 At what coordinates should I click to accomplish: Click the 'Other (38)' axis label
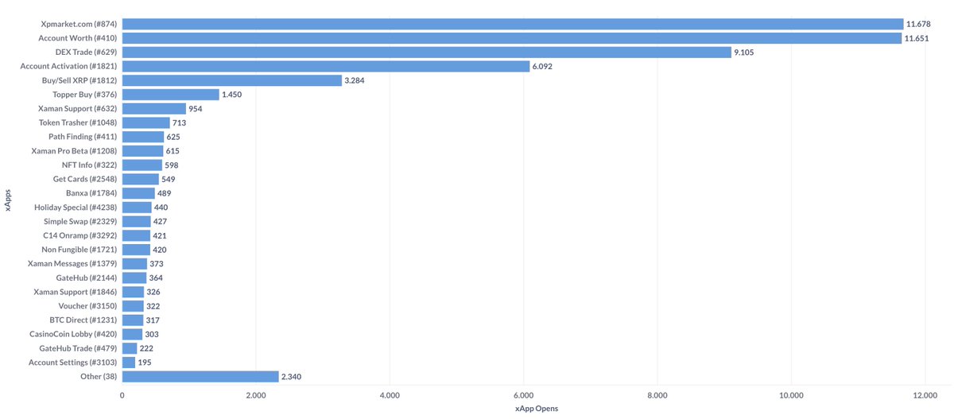pos(99,377)
